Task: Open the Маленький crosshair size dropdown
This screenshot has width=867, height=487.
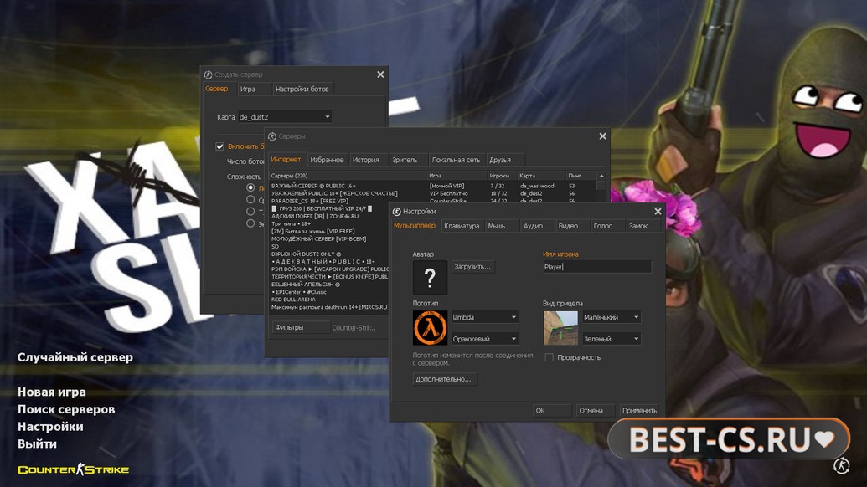Action: [611, 317]
